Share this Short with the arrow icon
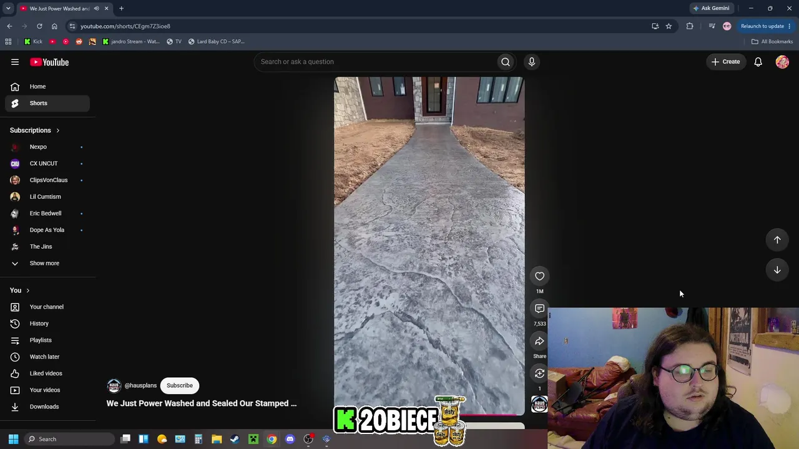 coord(539,341)
